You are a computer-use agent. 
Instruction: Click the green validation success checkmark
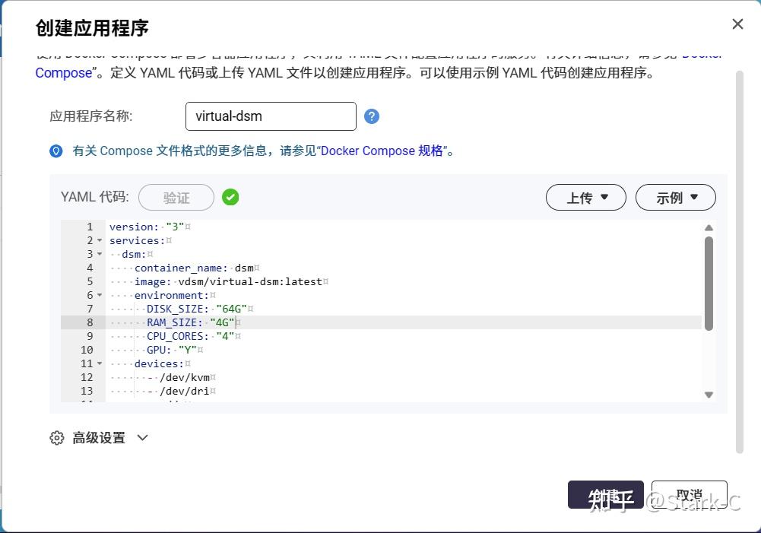[x=230, y=197]
